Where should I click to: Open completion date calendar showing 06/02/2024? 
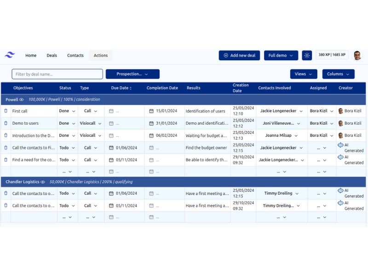(x=151, y=135)
